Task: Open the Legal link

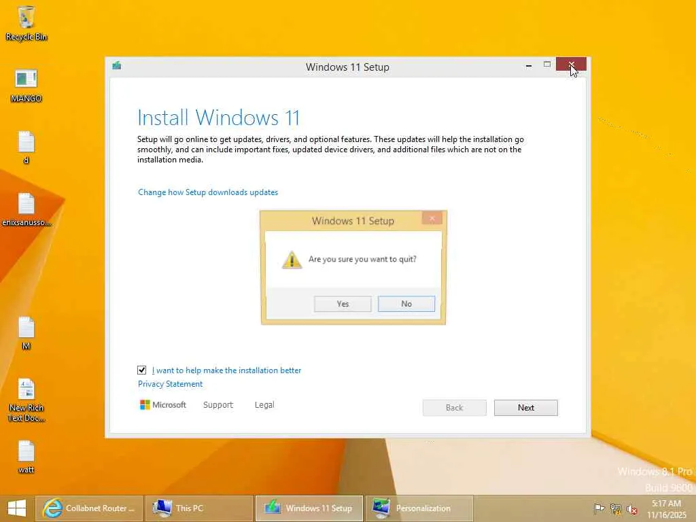Action: tap(264, 405)
